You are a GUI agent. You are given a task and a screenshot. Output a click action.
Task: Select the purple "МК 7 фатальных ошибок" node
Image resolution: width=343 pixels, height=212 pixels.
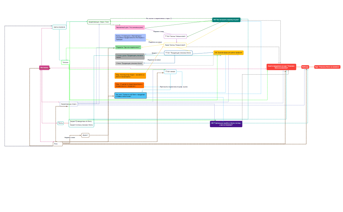226,124
